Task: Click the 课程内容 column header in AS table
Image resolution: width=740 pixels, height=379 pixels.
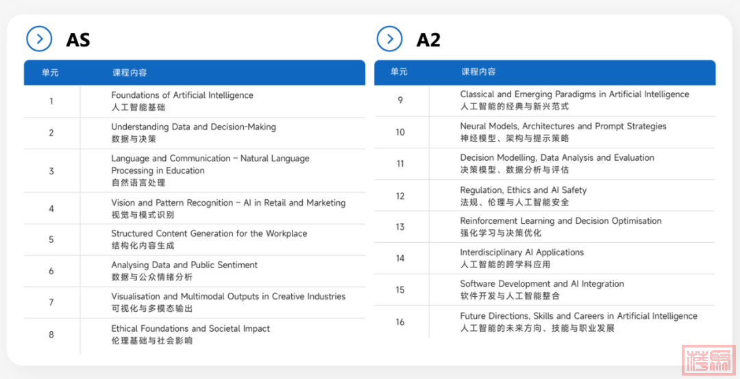Action: (x=129, y=73)
